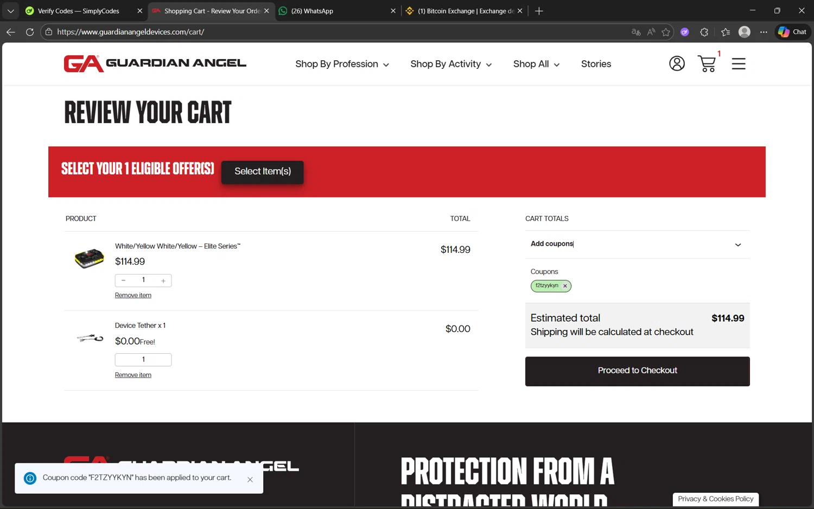Close the Verify Codes SimplyCodes tab
The image size is (814, 509).
(x=139, y=11)
